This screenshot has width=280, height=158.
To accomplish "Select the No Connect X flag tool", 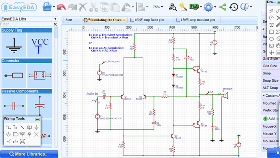I will click(x=36, y=134).
